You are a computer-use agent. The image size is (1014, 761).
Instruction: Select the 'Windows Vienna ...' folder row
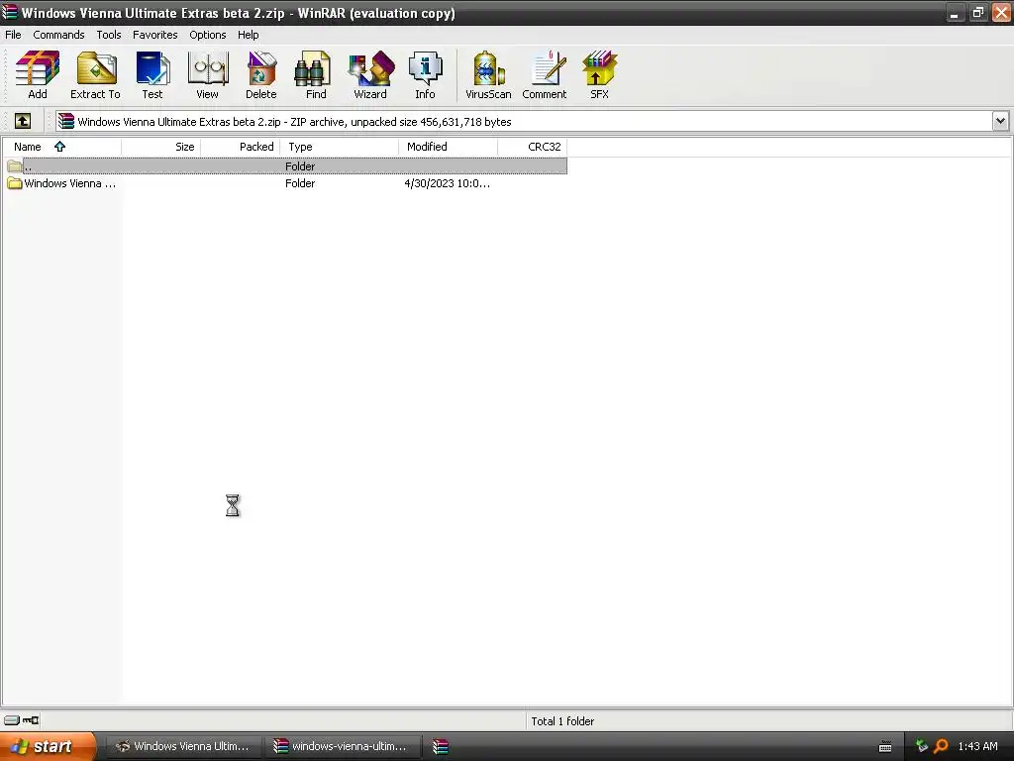(x=284, y=183)
